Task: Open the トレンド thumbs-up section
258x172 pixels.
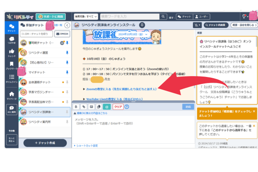Action: tap(12, 53)
